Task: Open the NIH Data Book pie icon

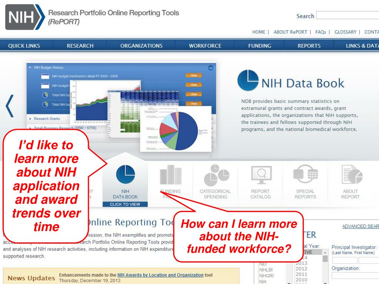Action: click(125, 175)
